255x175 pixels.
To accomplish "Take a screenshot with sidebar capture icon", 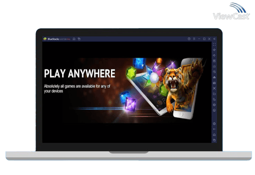I will (214, 88).
